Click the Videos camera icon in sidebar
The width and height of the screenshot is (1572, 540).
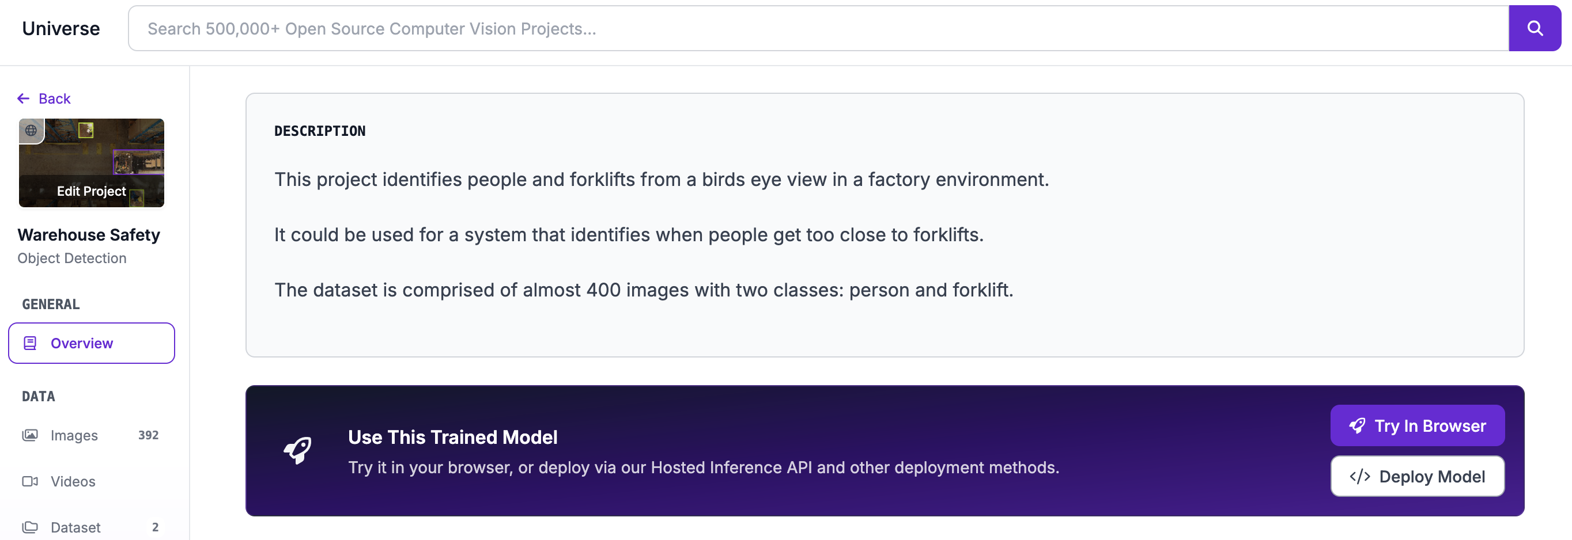coord(31,481)
